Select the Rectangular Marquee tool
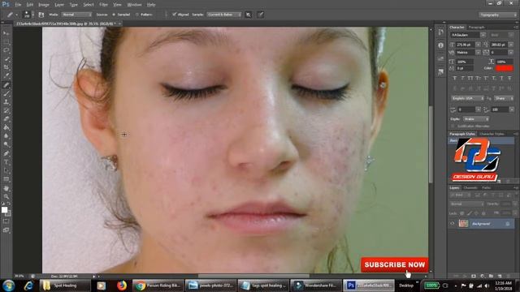 pos(6,42)
